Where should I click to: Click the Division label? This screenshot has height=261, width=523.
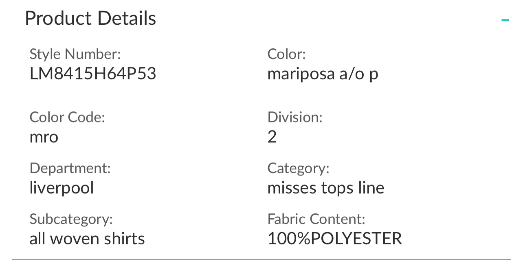coord(295,117)
